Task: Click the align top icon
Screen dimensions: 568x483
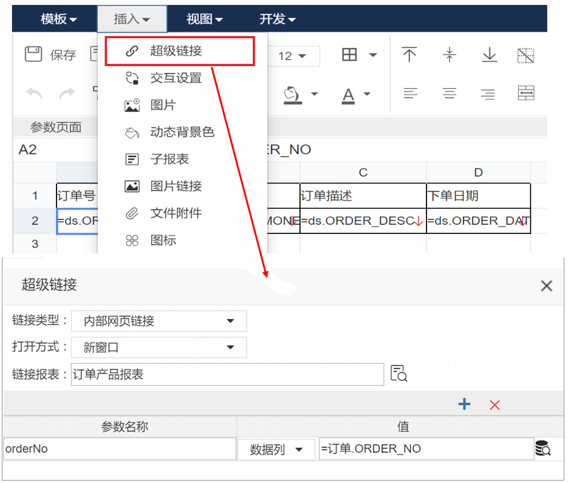Action: pos(409,55)
